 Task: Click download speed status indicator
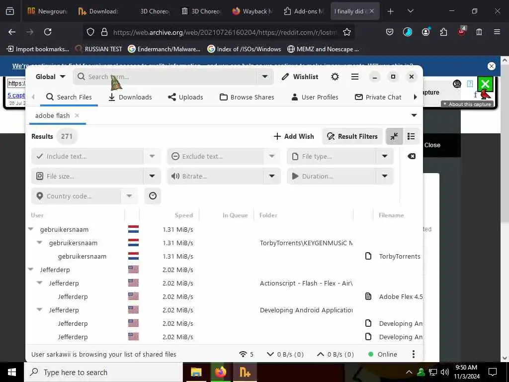pyautogui.click(x=285, y=354)
